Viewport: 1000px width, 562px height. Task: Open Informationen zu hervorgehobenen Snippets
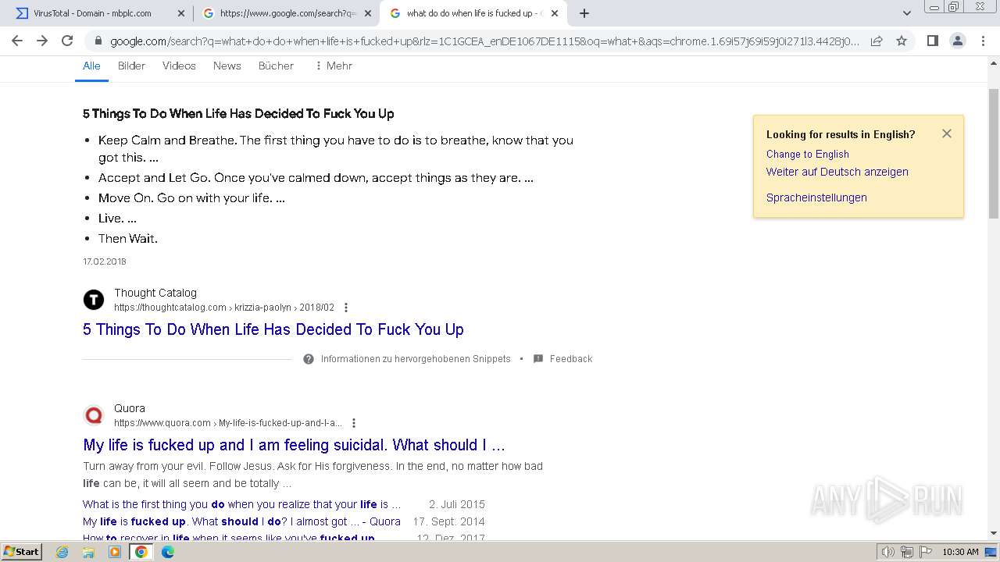[x=416, y=359]
